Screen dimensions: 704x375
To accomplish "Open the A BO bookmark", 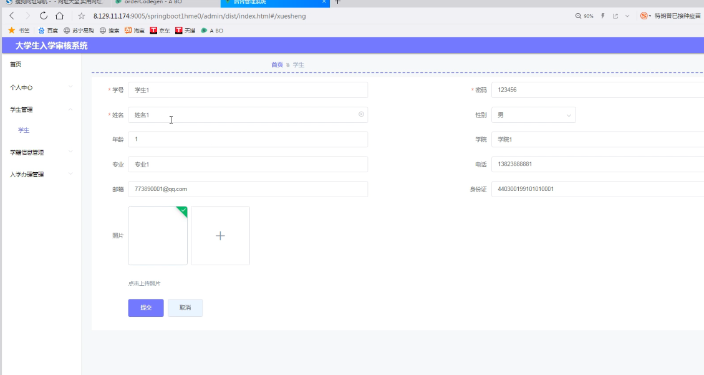I will 212,31.
